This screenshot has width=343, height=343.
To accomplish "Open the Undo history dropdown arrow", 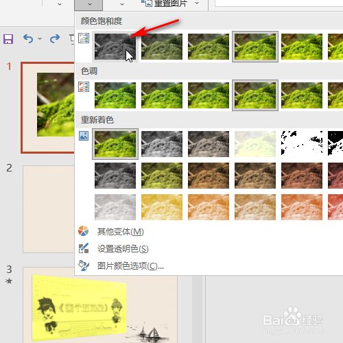I will click(40, 38).
